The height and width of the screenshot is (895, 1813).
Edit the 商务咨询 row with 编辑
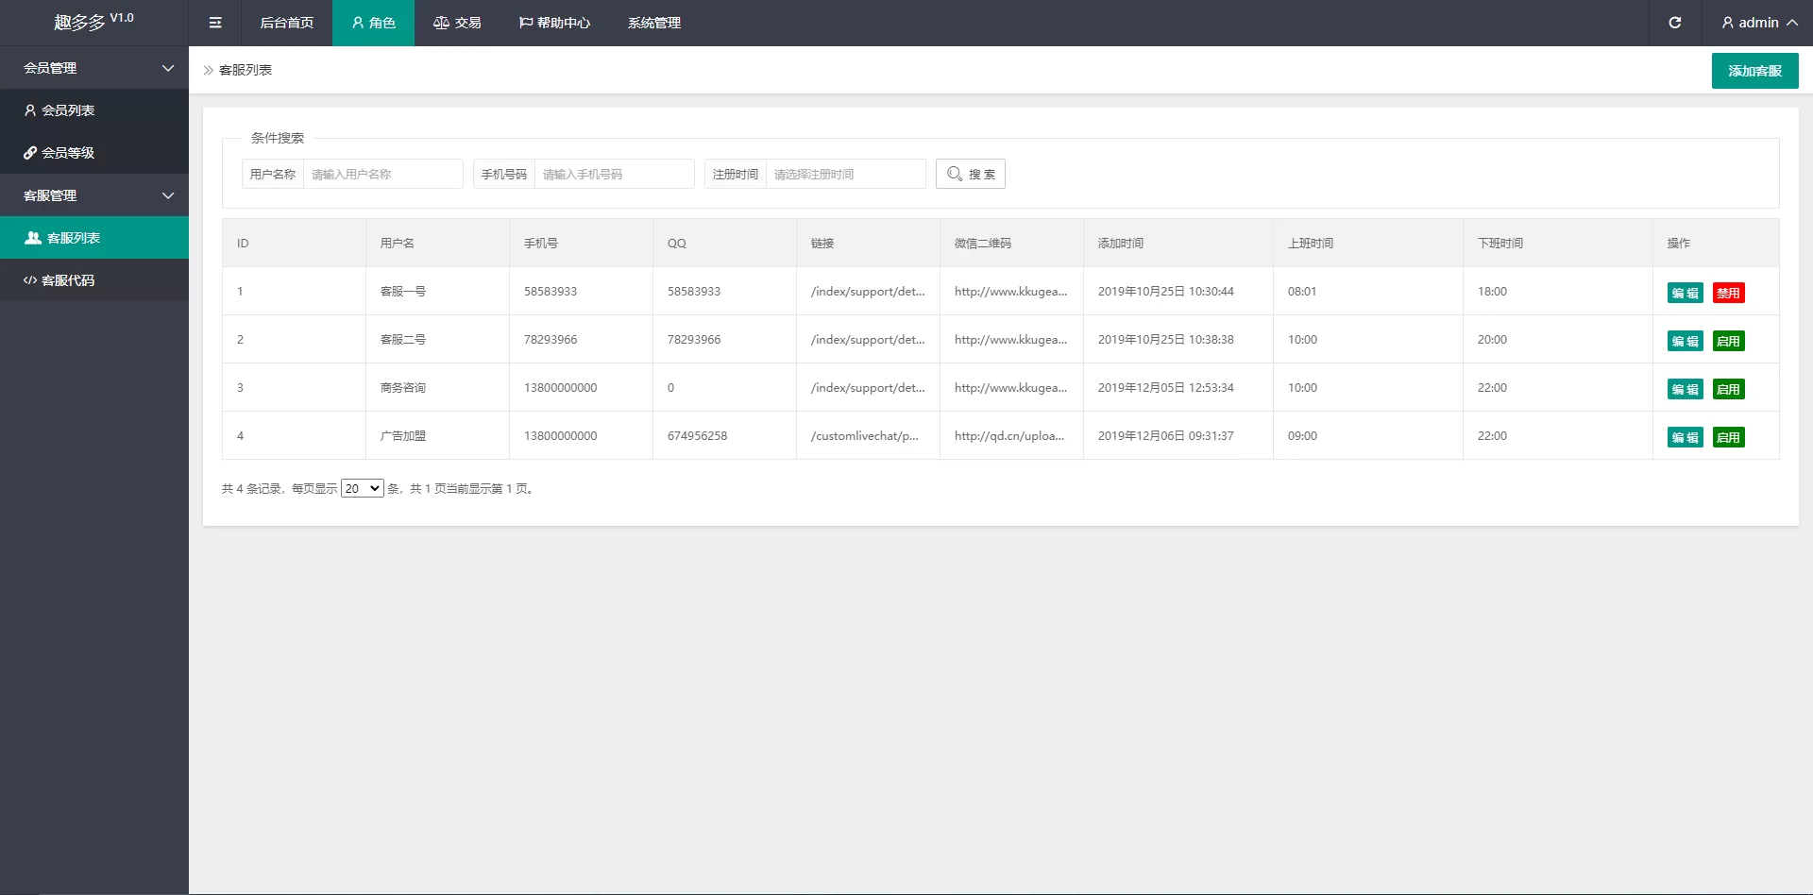[x=1685, y=389]
